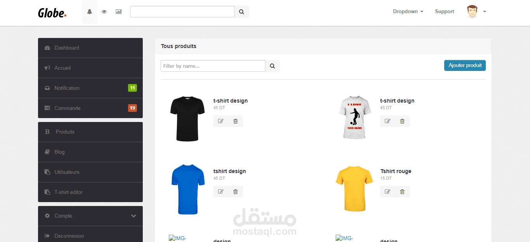The image size is (530, 242).
Task: Open Commande menu item
Action: pyautogui.click(x=90, y=108)
